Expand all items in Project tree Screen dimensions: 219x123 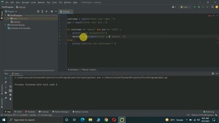tap(42, 11)
